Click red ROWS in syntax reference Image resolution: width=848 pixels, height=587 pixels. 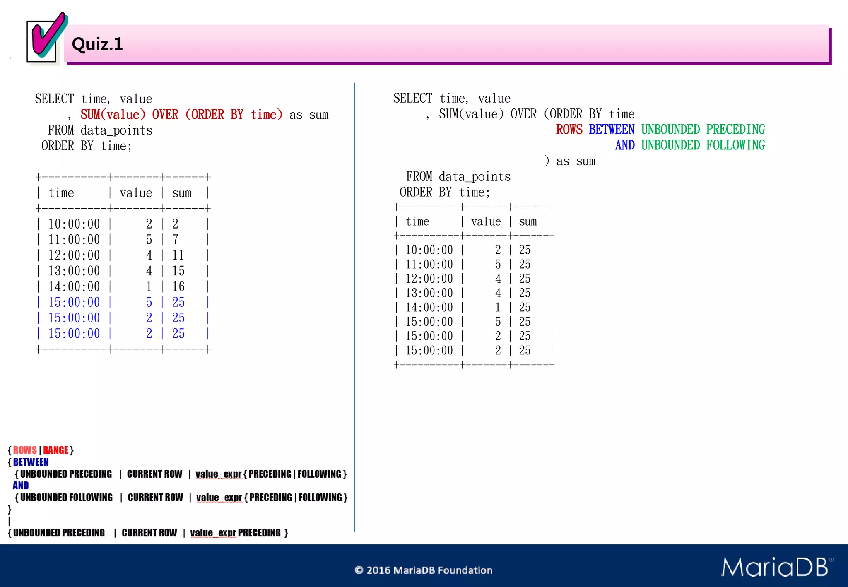pyautogui.click(x=25, y=450)
